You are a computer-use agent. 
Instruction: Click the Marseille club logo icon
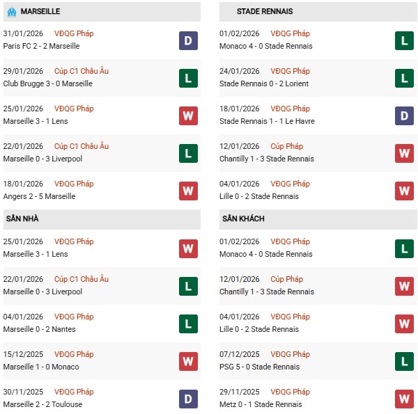click(x=10, y=11)
